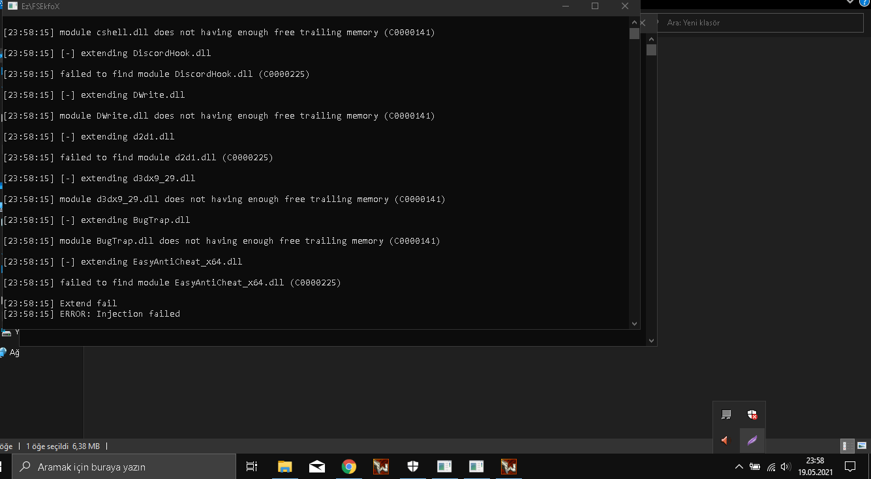Click the console window's title bar icon
The image size is (871, 479).
pos(12,6)
